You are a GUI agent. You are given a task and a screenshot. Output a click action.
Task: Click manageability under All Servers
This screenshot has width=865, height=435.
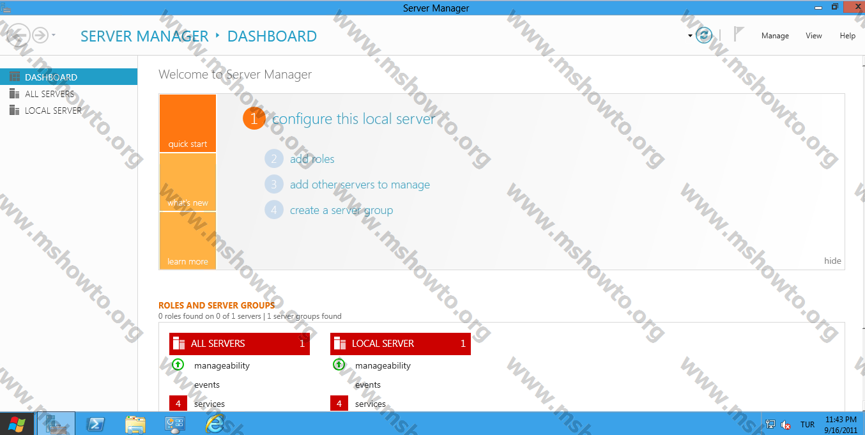coord(222,365)
